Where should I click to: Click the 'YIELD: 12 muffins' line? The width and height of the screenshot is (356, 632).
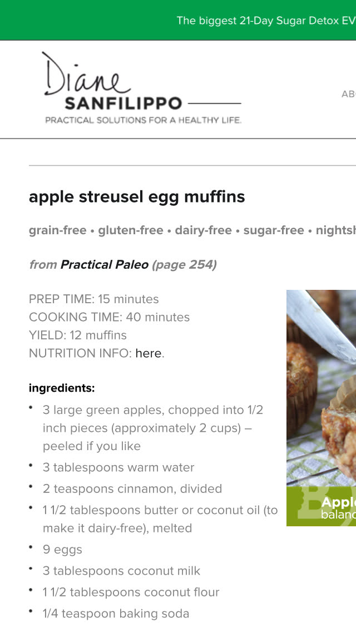tap(78, 335)
